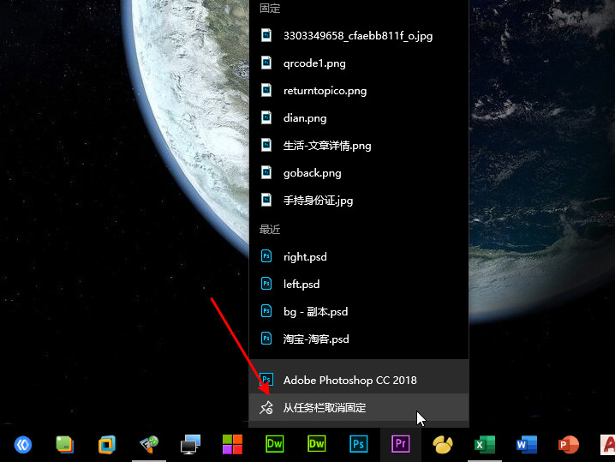Open Photoshop from the taskbar
The image size is (615, 462).
(359, 444)
